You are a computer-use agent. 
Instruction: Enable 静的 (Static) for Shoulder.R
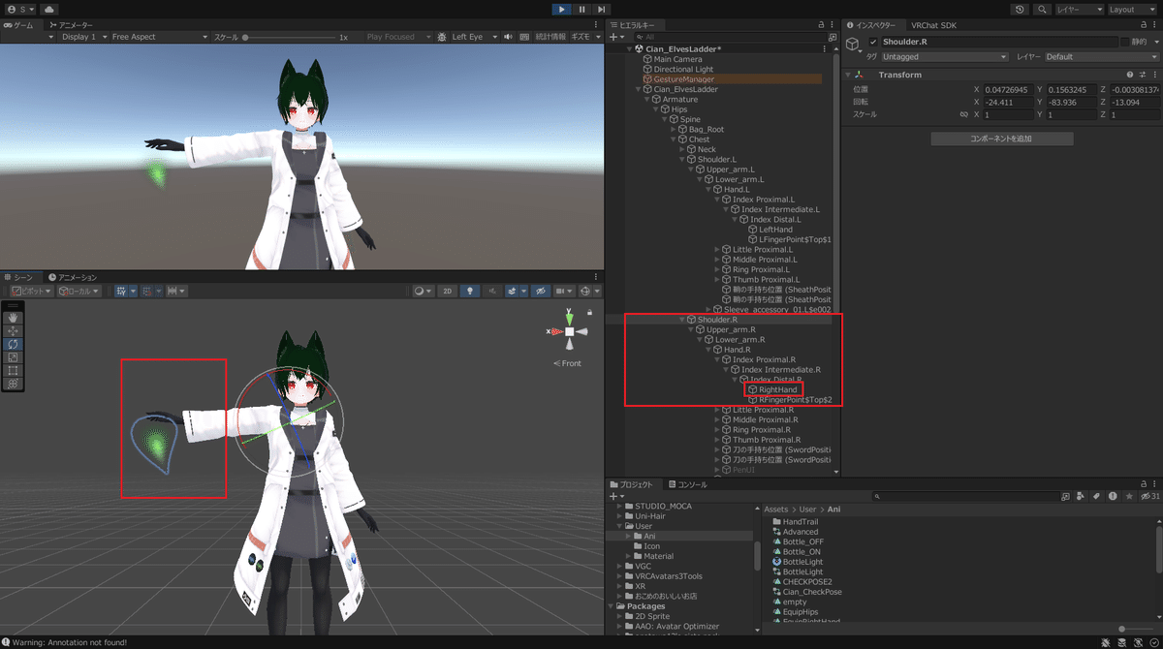1121,41
